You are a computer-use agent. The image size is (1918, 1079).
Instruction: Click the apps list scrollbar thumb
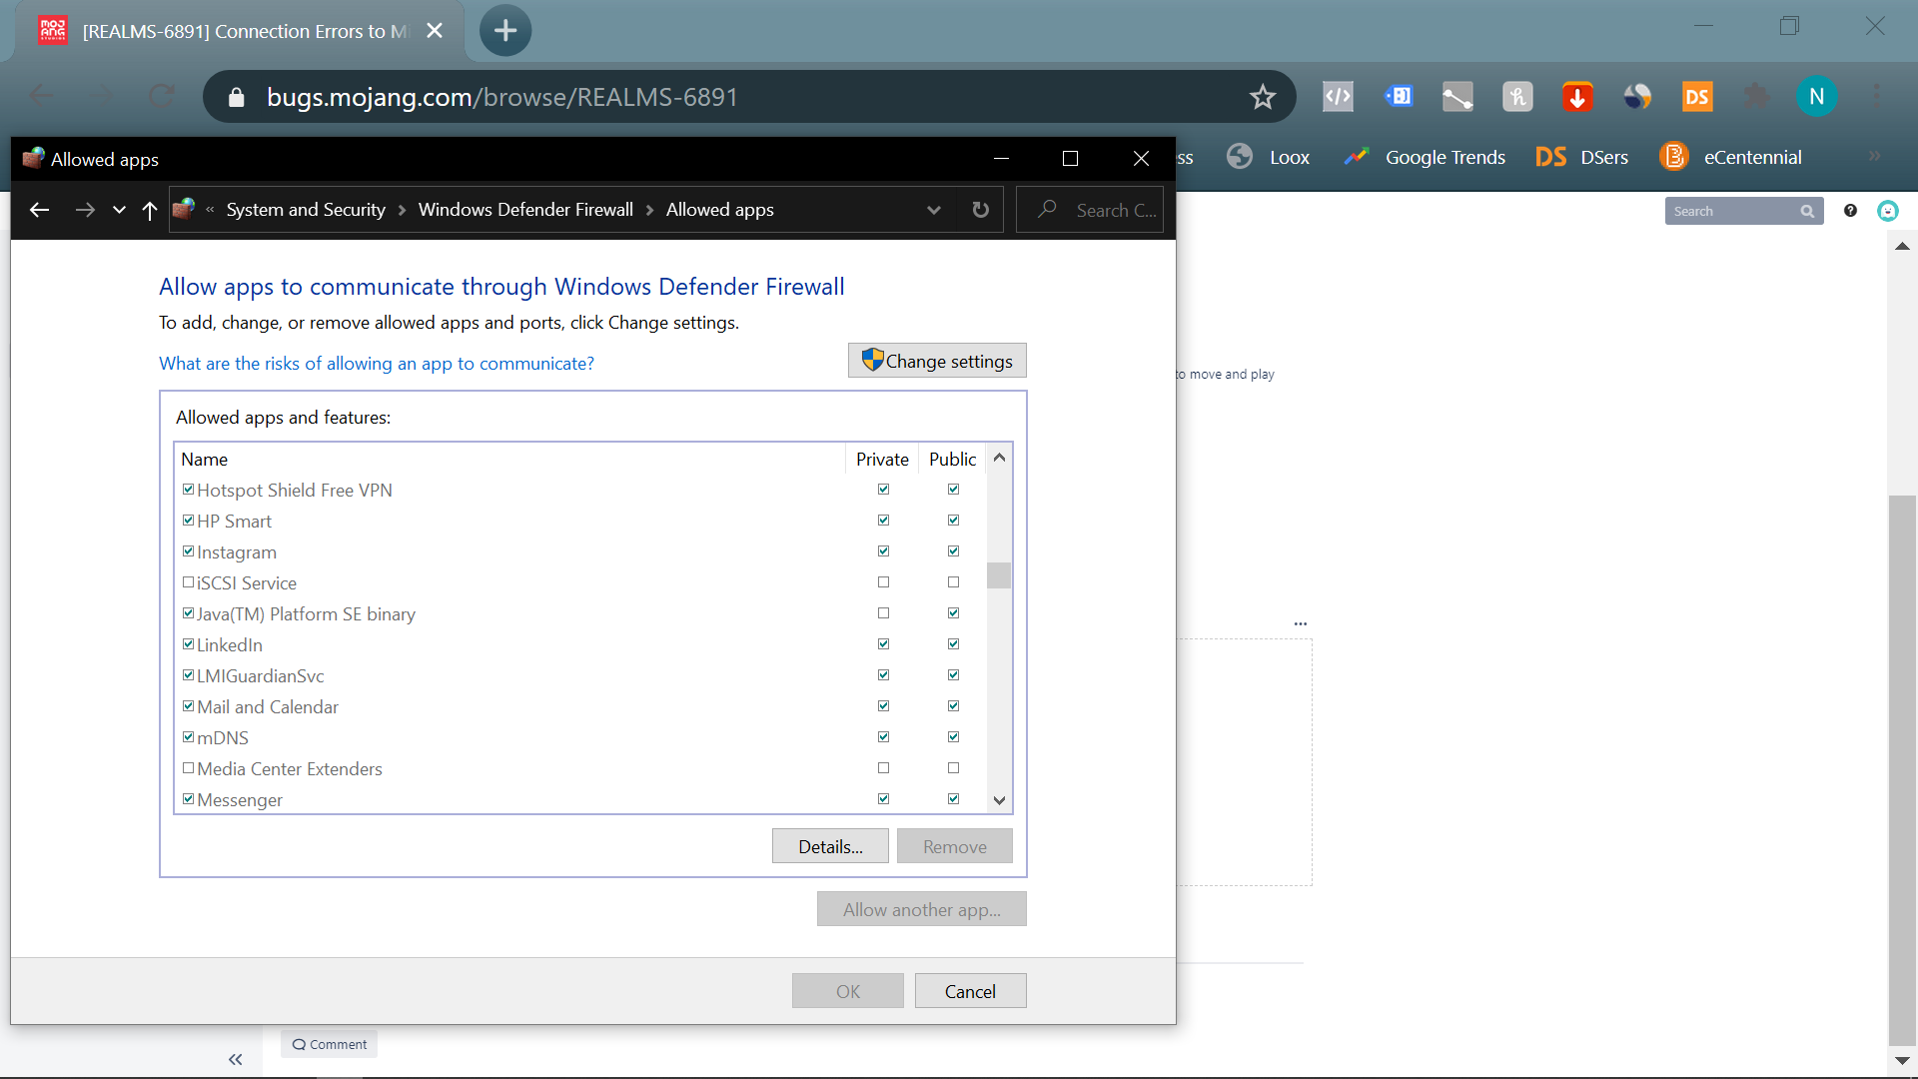tap(998, 575)
